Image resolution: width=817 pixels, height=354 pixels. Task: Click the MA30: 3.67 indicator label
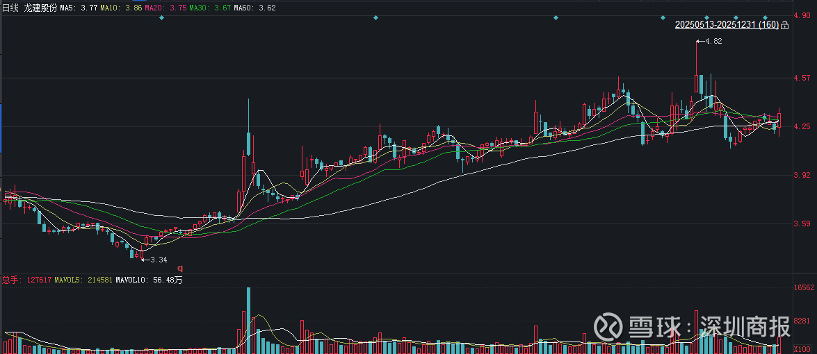[x=209, y=8]
